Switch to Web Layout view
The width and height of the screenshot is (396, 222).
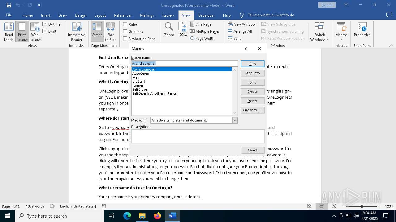(35, 32)
